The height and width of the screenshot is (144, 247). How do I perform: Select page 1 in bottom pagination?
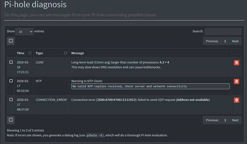(225, 120)
